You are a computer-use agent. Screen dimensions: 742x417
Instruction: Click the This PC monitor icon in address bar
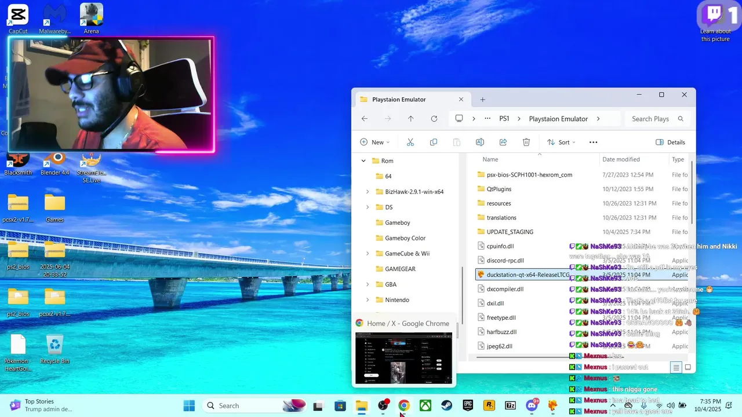[459, 119]
